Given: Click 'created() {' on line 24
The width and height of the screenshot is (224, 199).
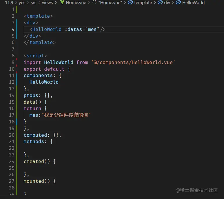Looking at the screenshot, I should pos(40,161).
